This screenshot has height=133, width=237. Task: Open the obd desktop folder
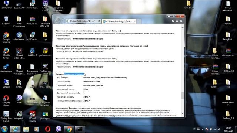pos(228,84)
